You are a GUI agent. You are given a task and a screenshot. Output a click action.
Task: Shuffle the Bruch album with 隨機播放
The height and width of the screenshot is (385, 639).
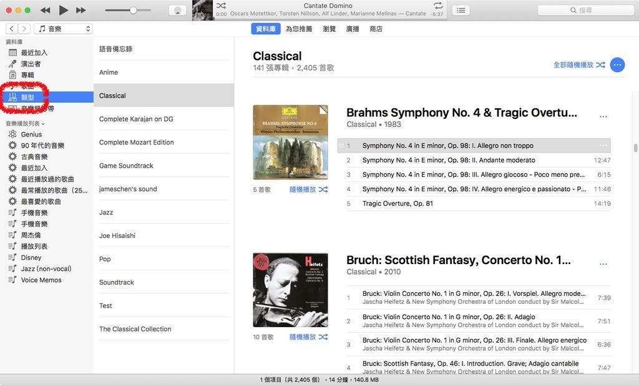point(308,337)
